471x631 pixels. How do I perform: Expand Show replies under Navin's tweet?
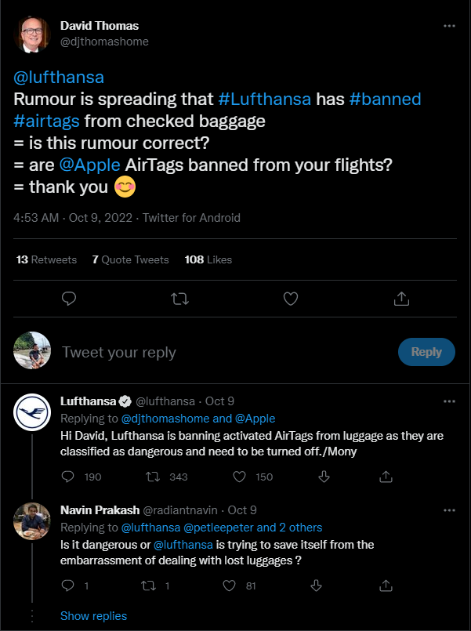point(93,615)
